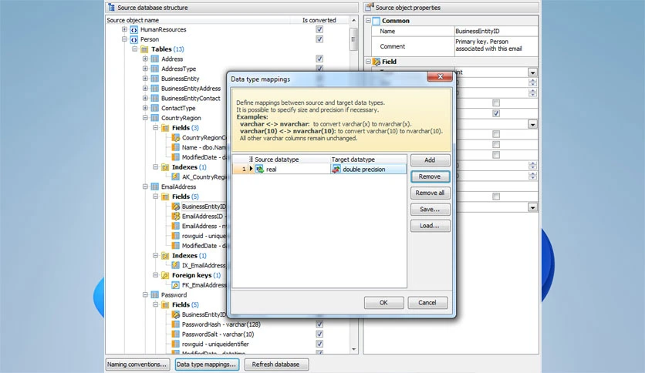This screenshot has height=373, width=645.
Task: Click the Remove all button
Action: [x=430, y=193]
